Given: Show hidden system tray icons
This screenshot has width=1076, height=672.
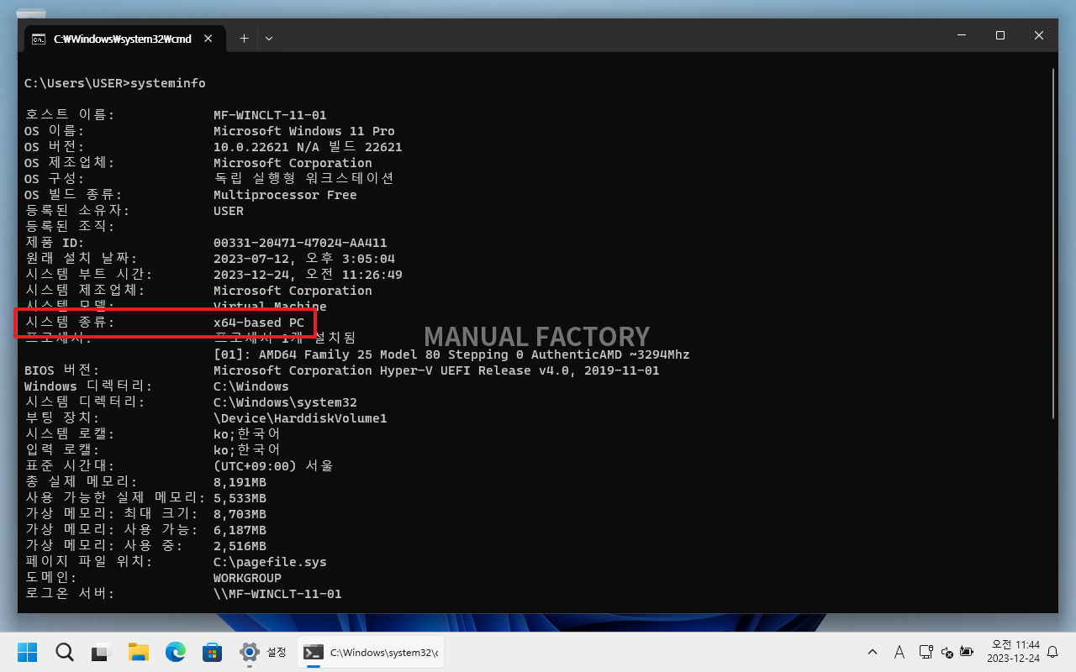Looking at the screenshot, I should pos(872,652).
